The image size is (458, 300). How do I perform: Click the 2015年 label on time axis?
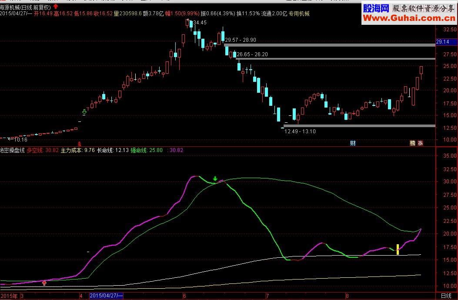pyautogui.click(x=9, y=296)
